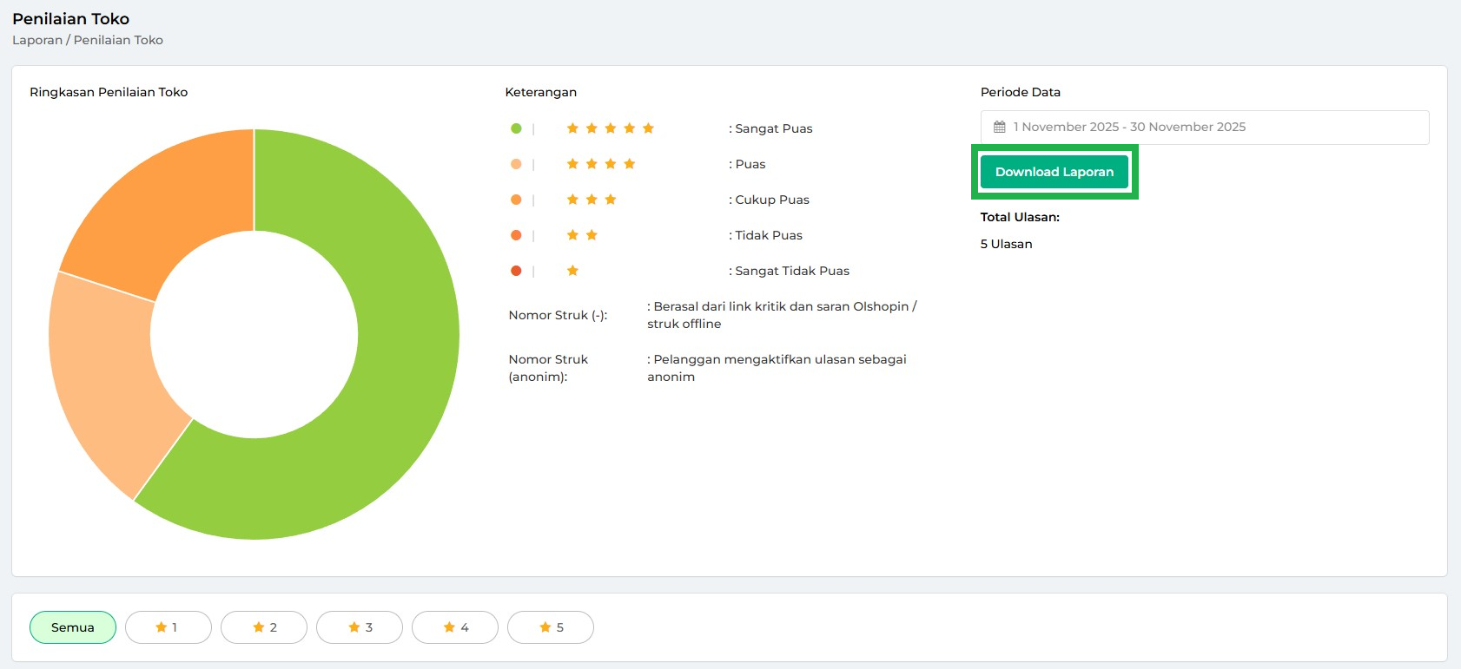Click the green Sangat Puas legend dot
The height and width of the screenshot is (669, 1461).
(516, 128)
